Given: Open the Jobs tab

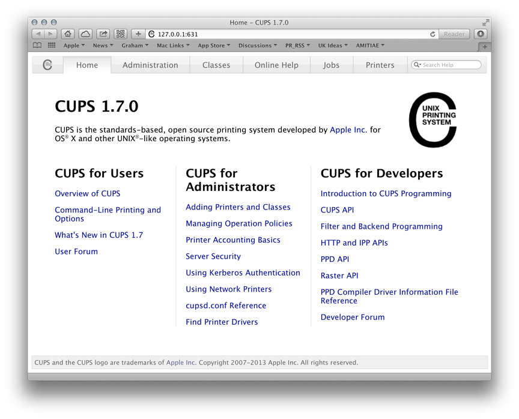Looking at the screenshot, I should coord(332,65).
